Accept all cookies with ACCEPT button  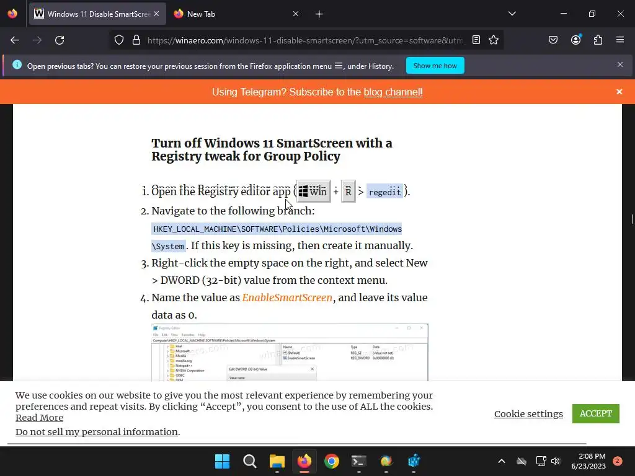click(595, 413)
